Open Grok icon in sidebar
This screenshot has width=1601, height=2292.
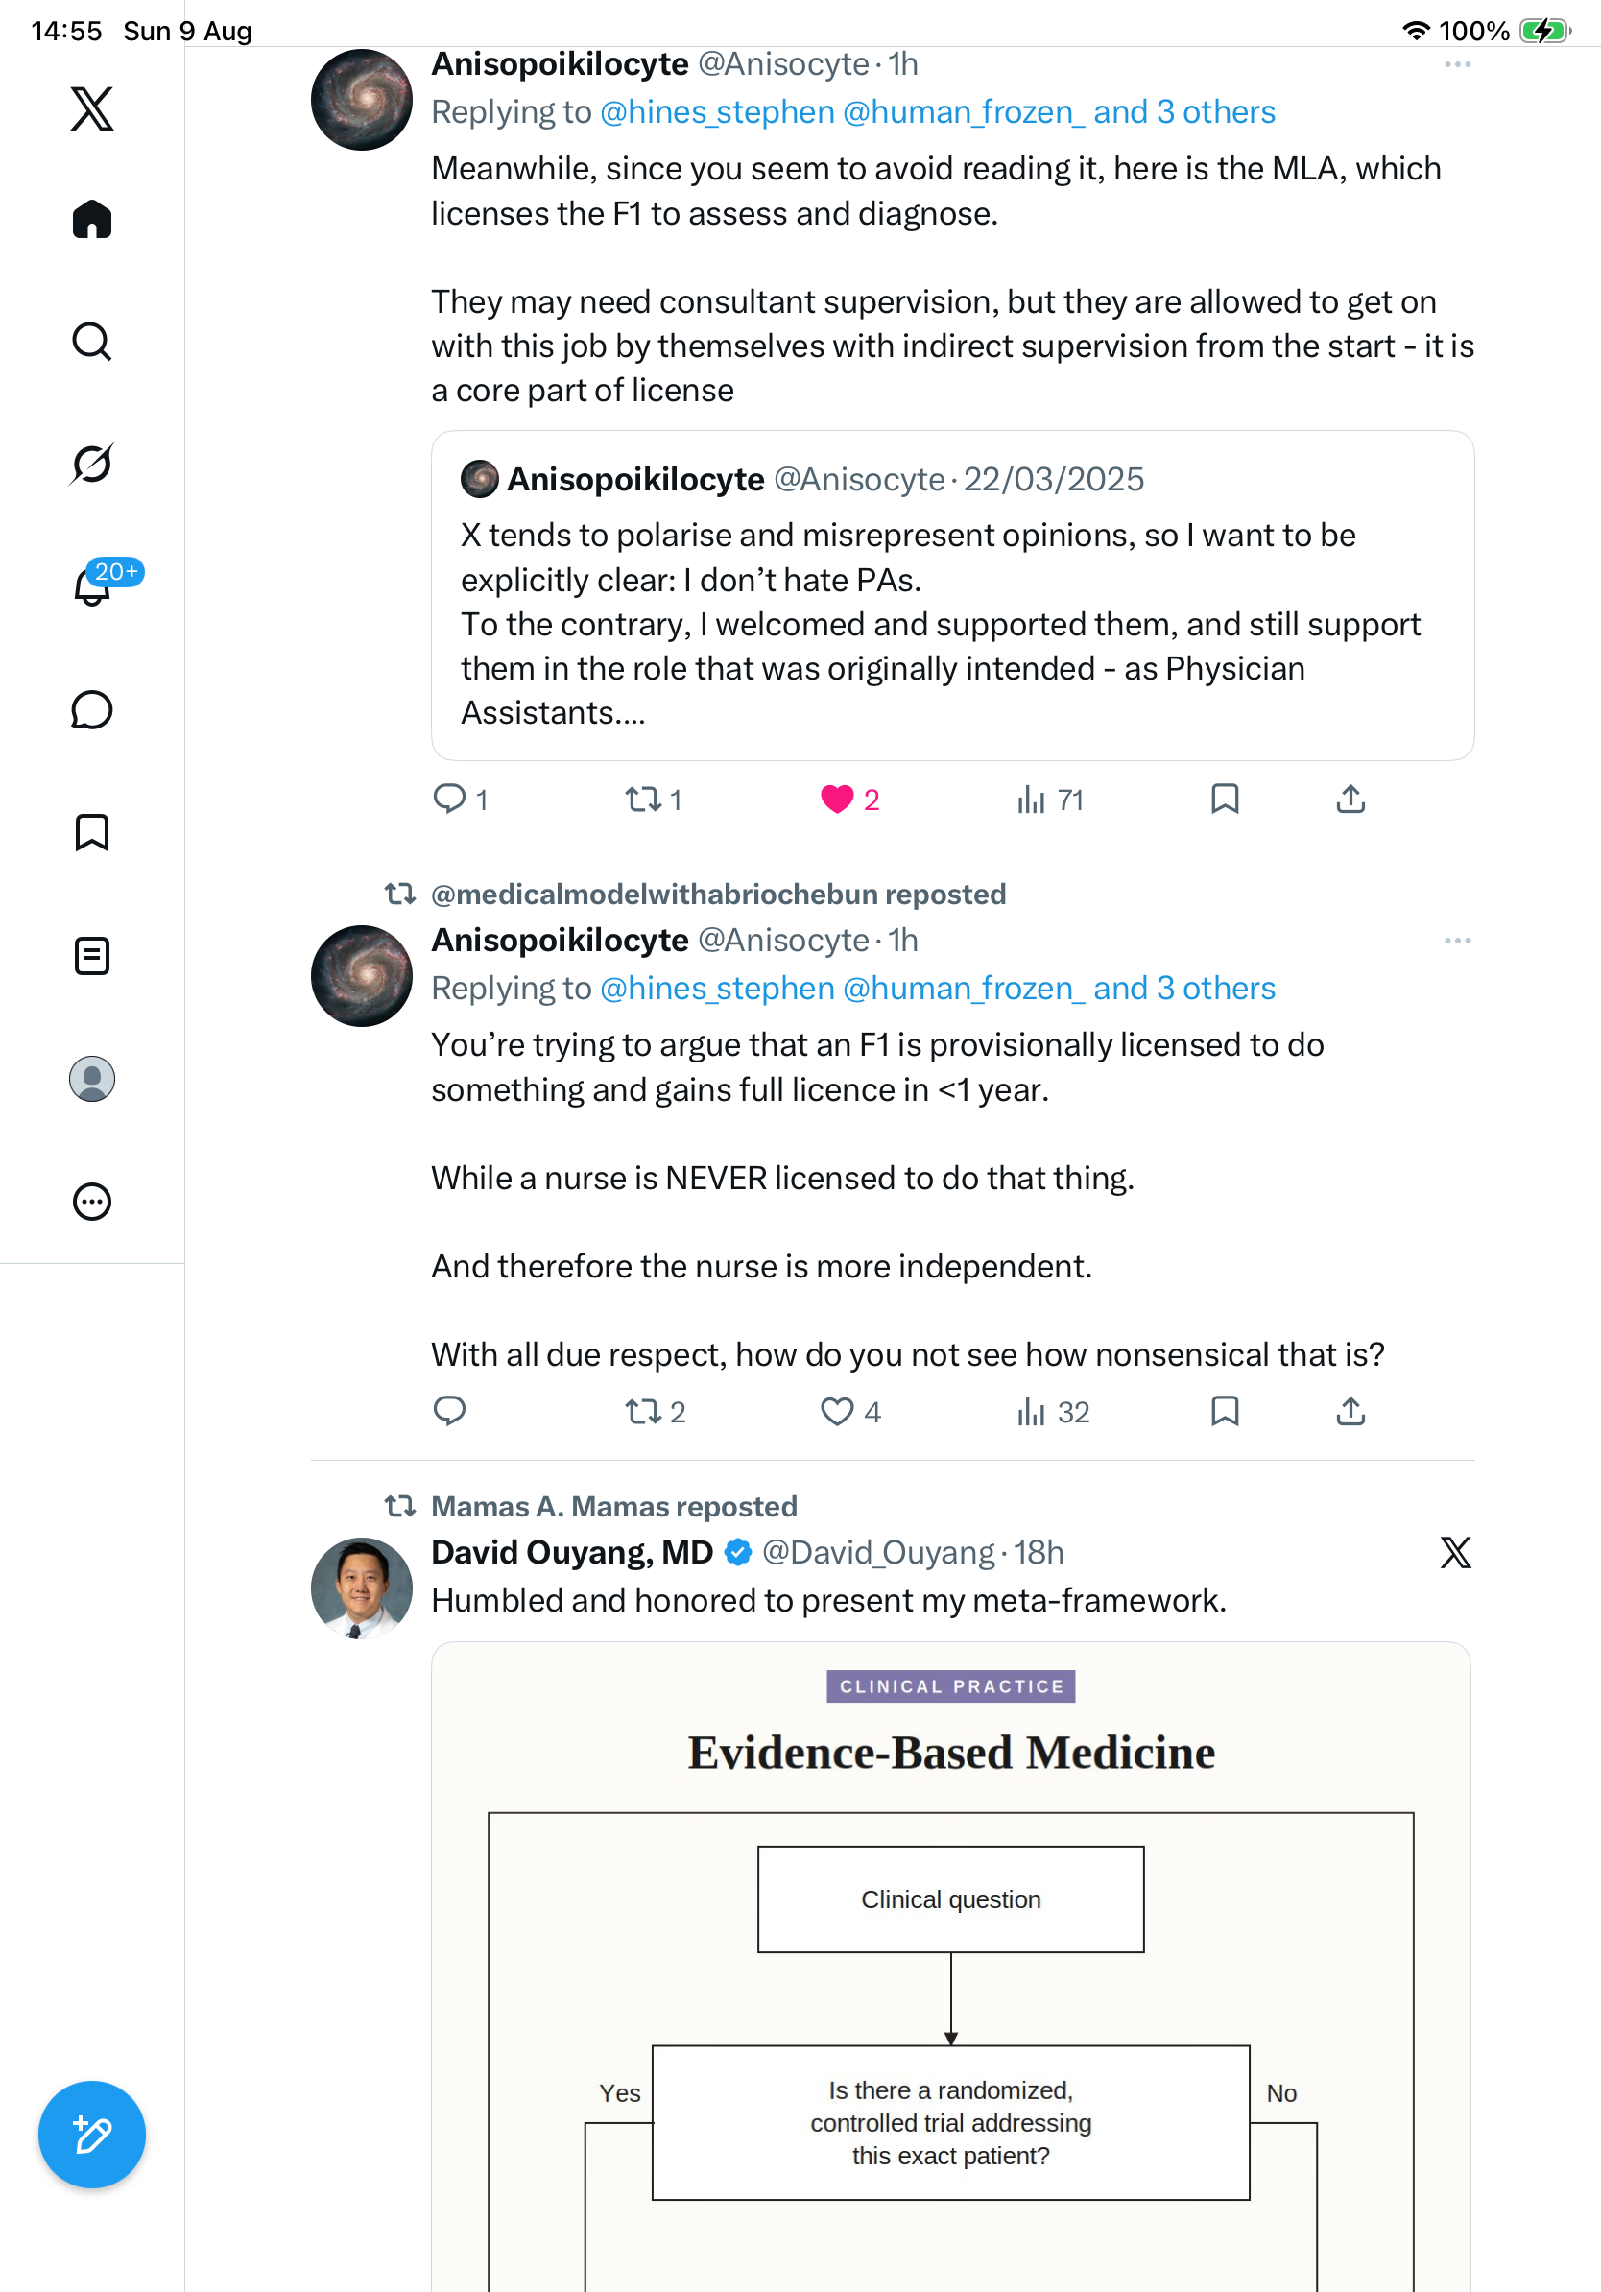coord(92,464)
